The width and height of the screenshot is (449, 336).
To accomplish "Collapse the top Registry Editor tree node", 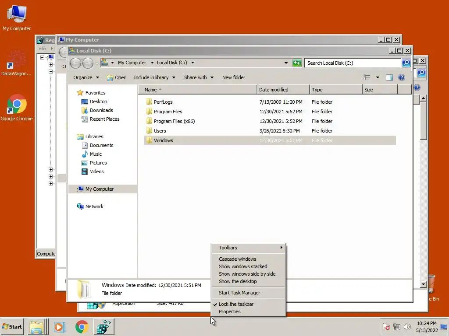I will (43, 57).
